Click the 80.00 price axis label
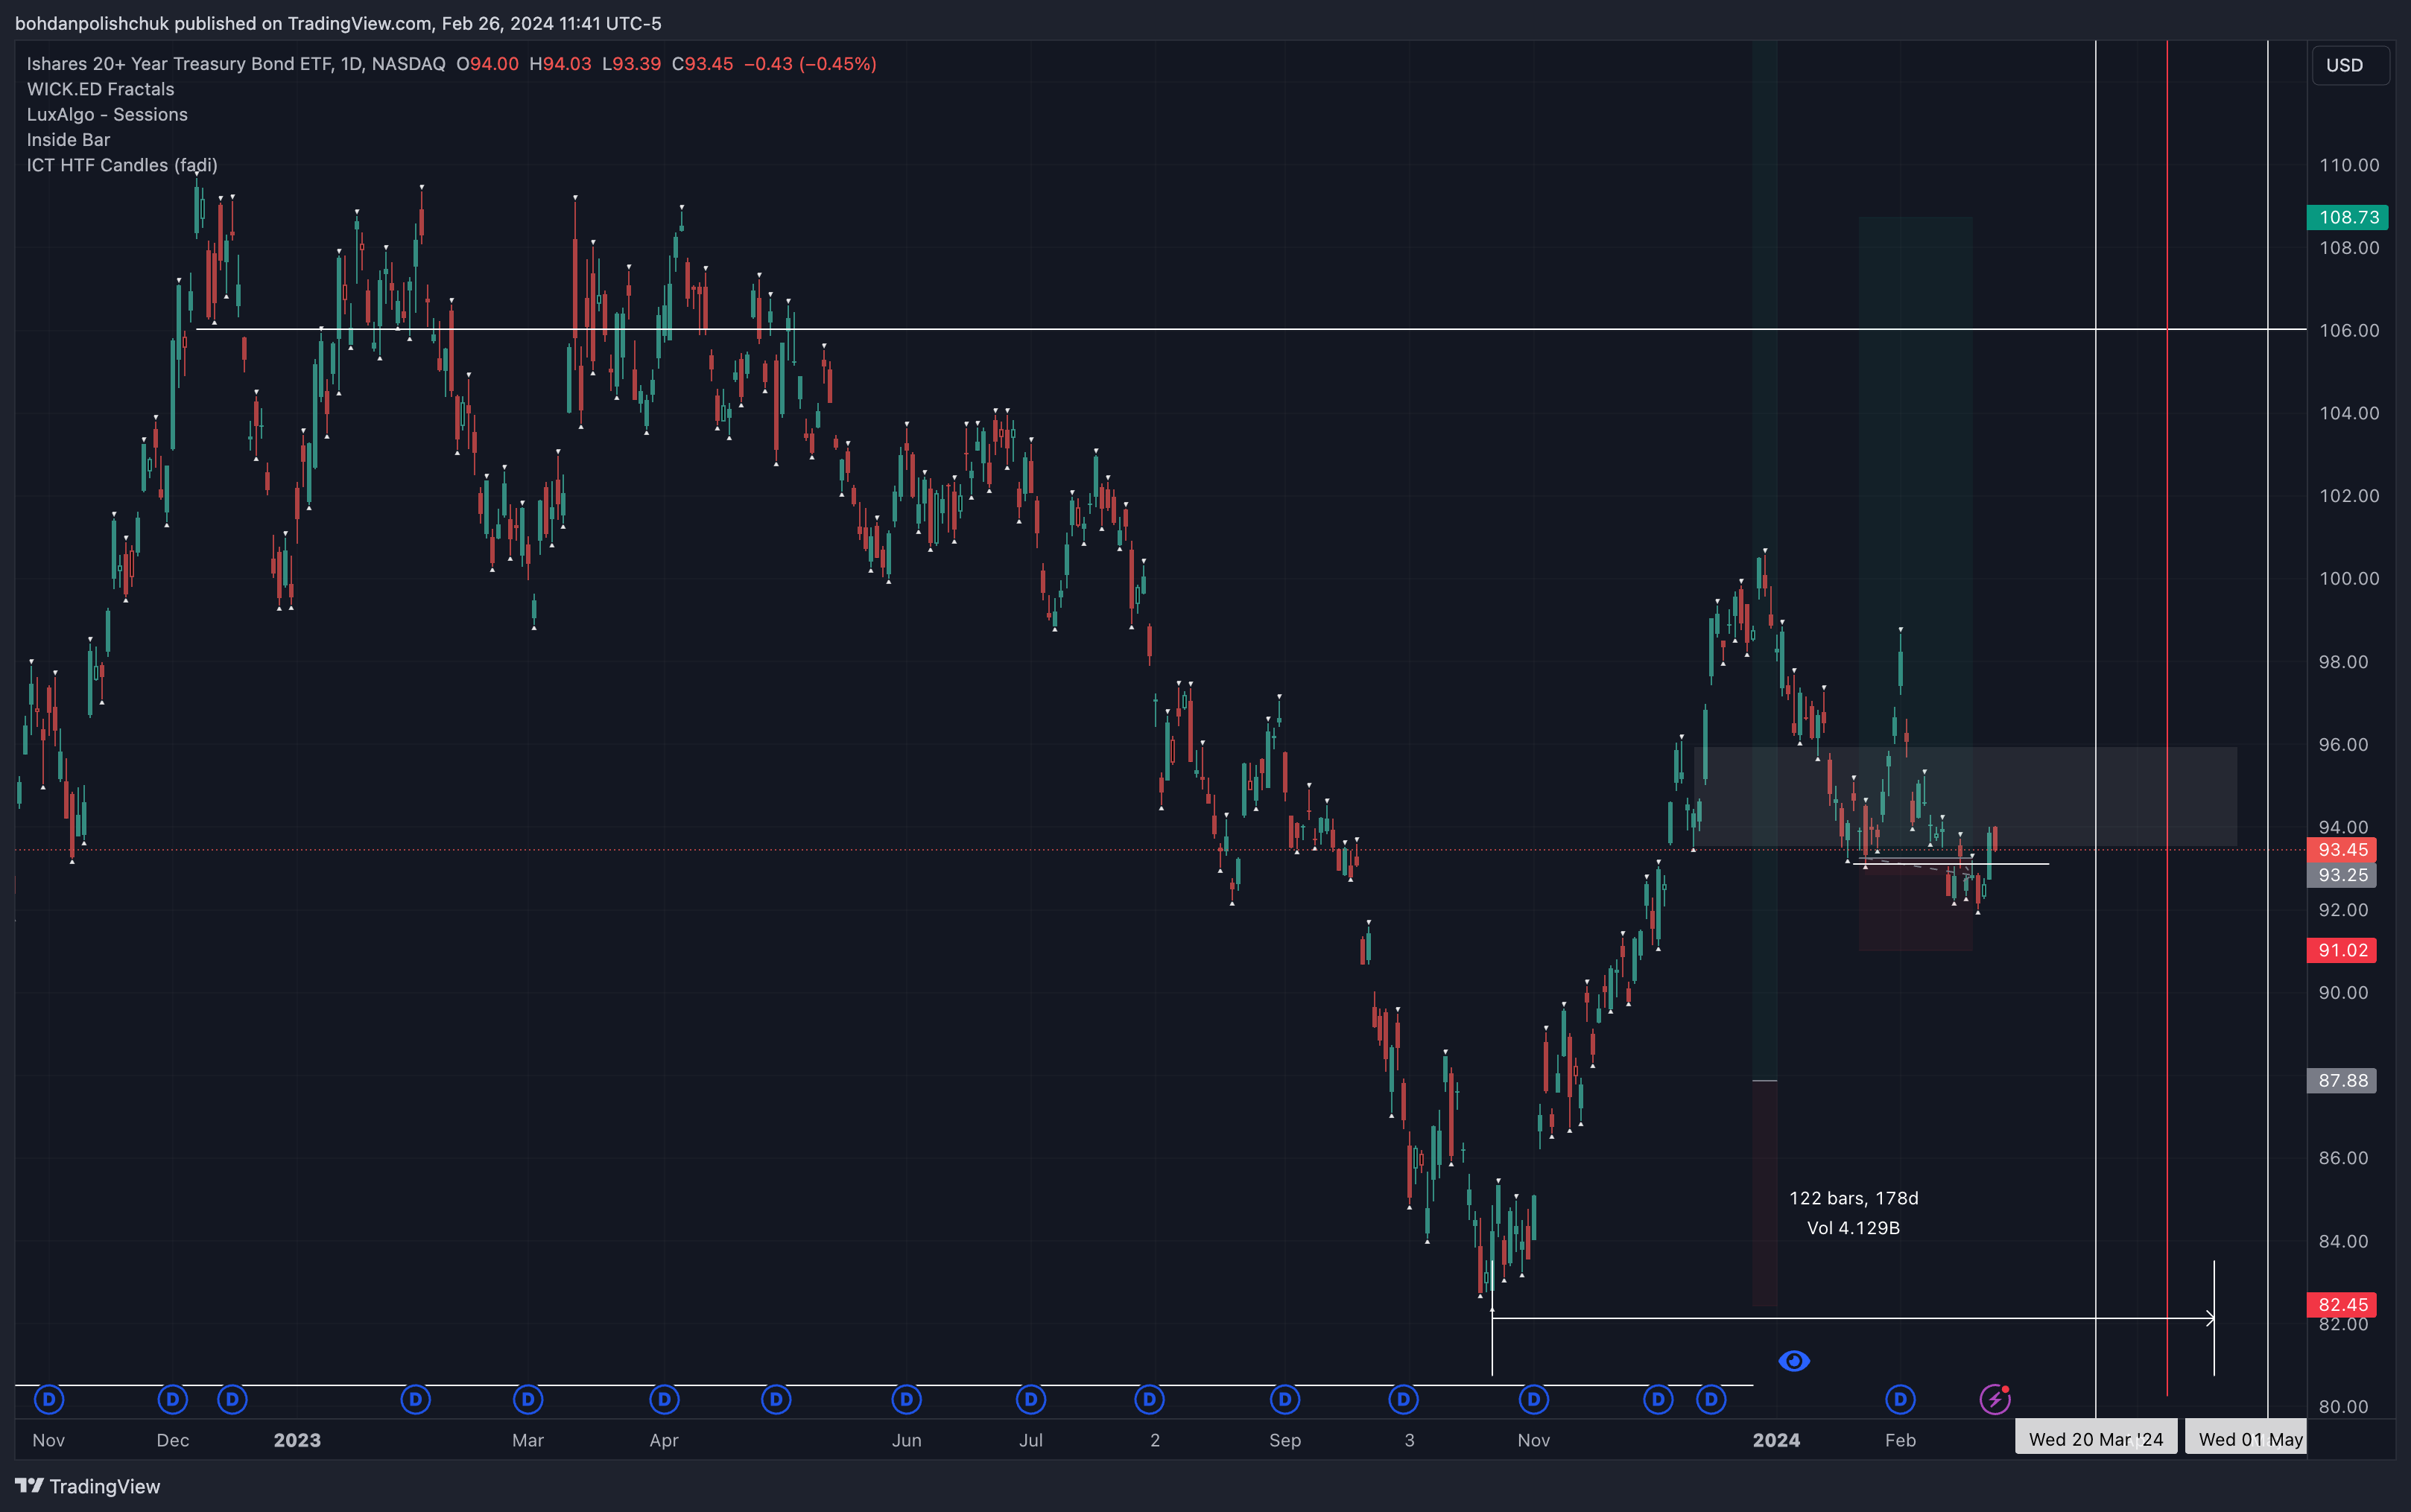 (x=2343, y=1406)
